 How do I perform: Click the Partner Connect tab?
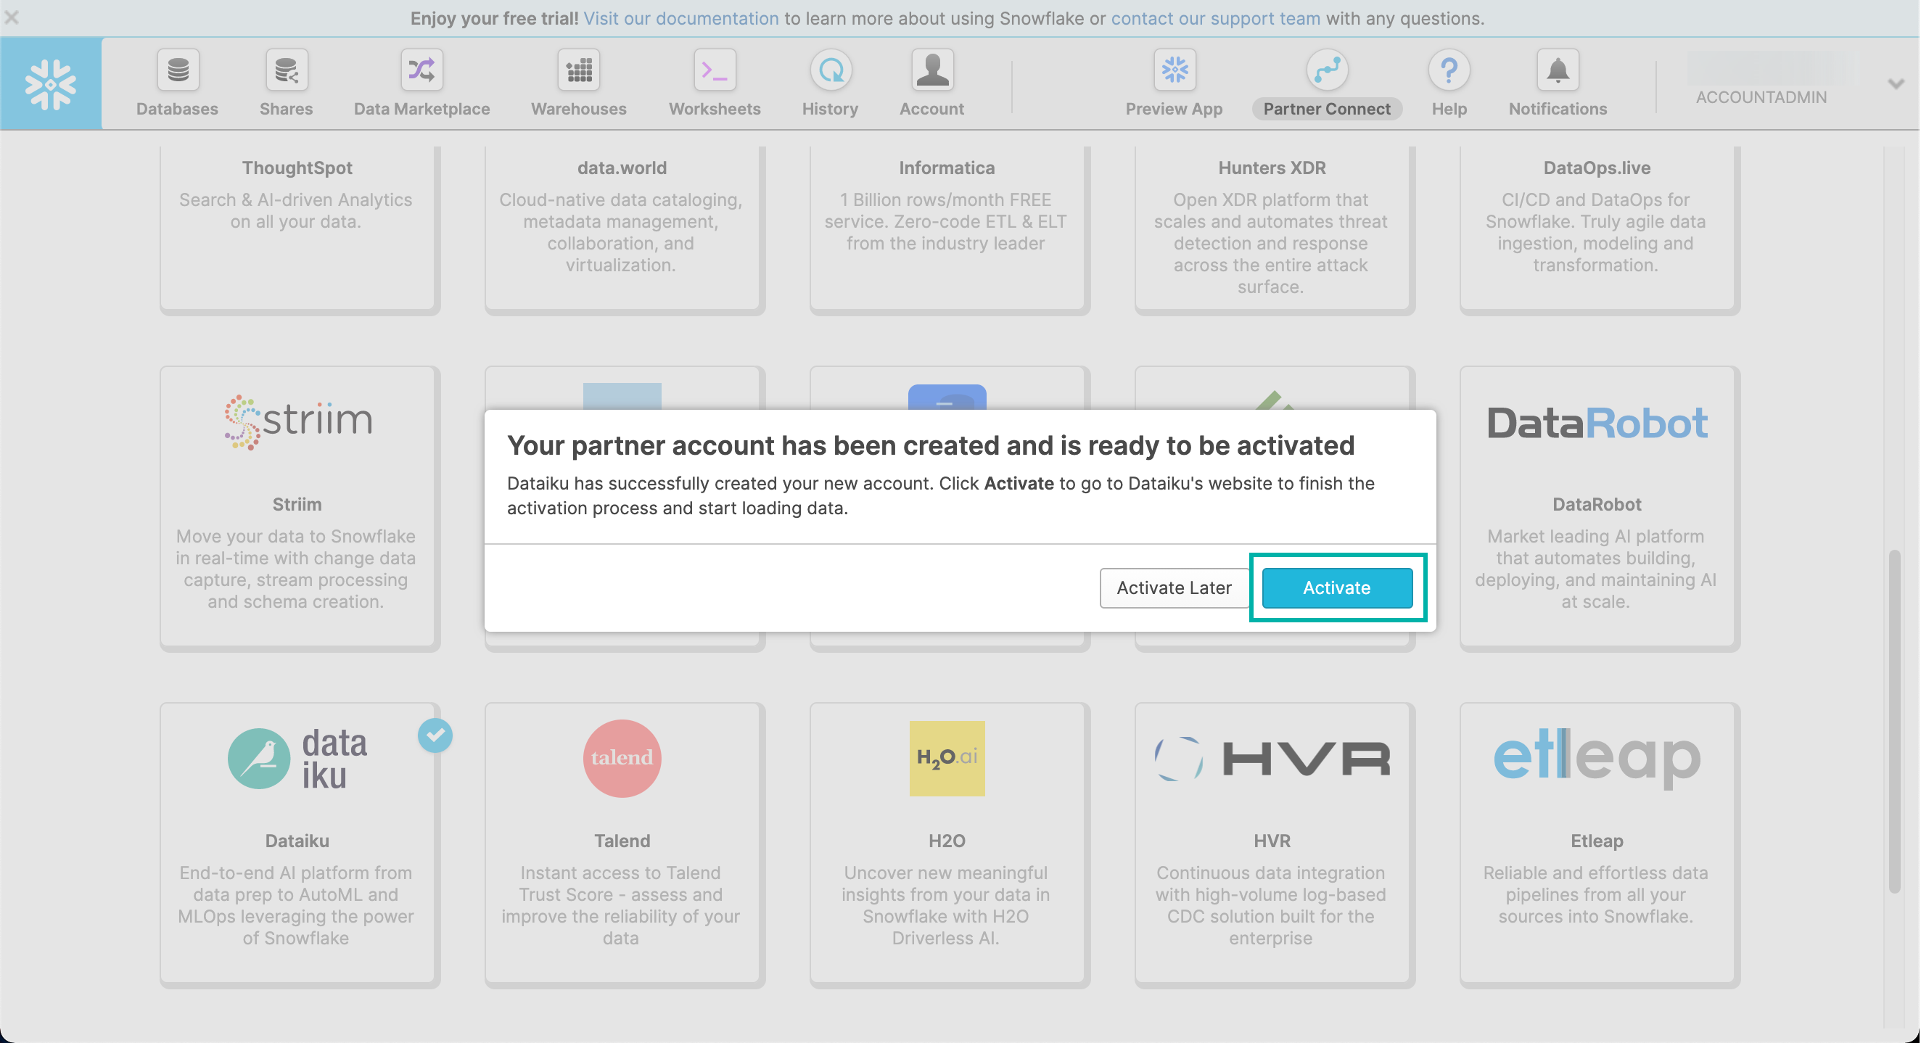click(1328, 83)
